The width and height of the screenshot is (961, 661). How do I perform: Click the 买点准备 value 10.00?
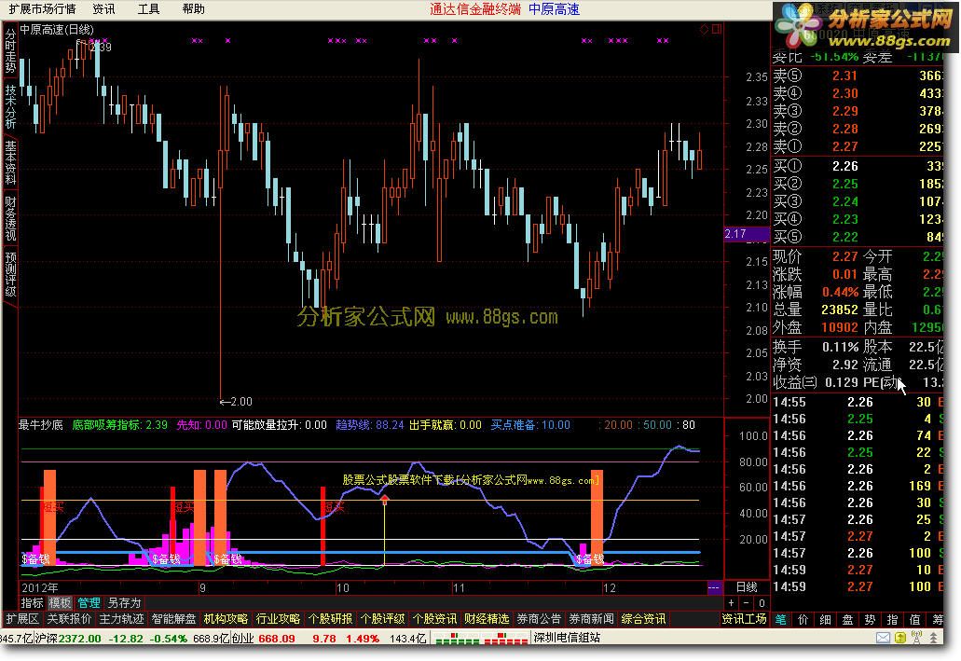point(556,425)
